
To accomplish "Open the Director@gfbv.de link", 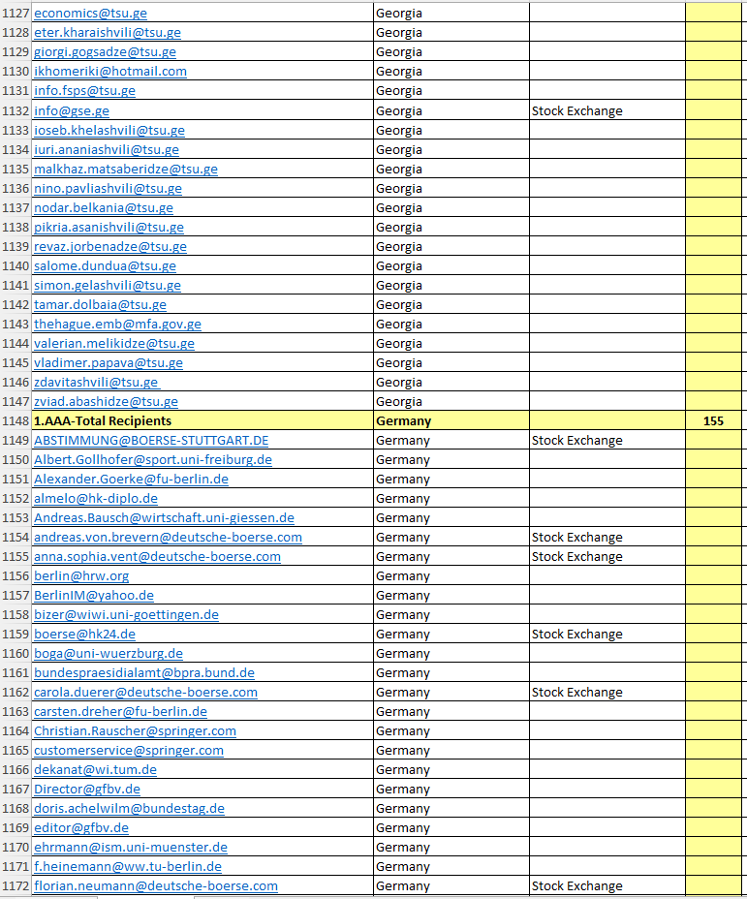I will (87, 789).
